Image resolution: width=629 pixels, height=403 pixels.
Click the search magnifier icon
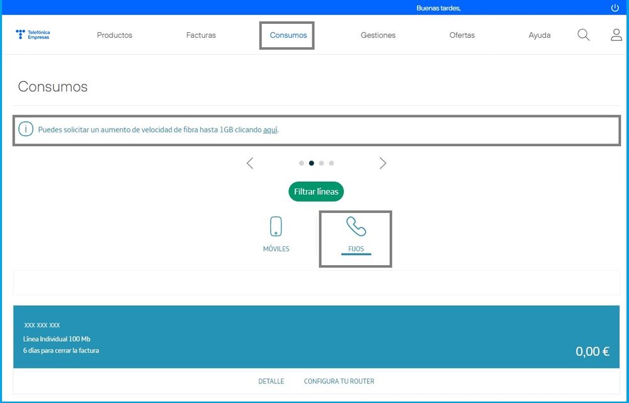(x=584, y=35)
